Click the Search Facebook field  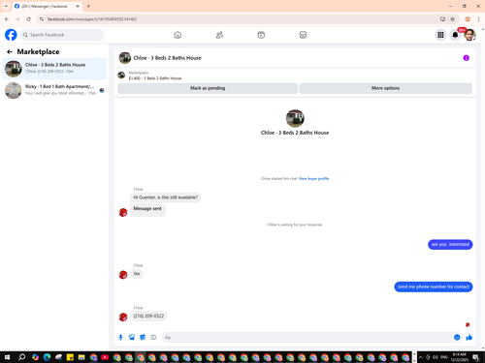[62, 35]
